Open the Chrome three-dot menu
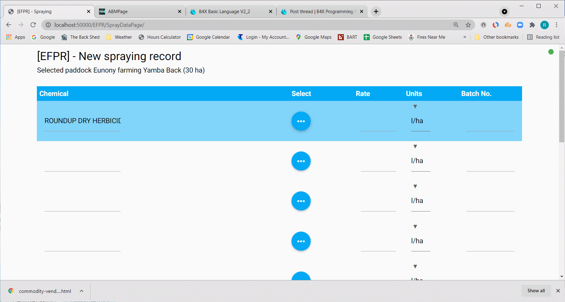This screenshot has height=302, width=565. tap(556, 25)
